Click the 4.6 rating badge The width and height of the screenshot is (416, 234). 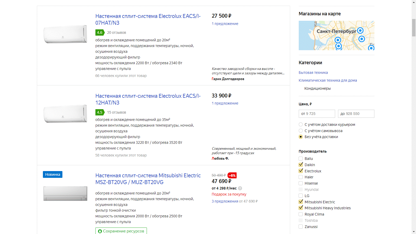coord(100,32)
